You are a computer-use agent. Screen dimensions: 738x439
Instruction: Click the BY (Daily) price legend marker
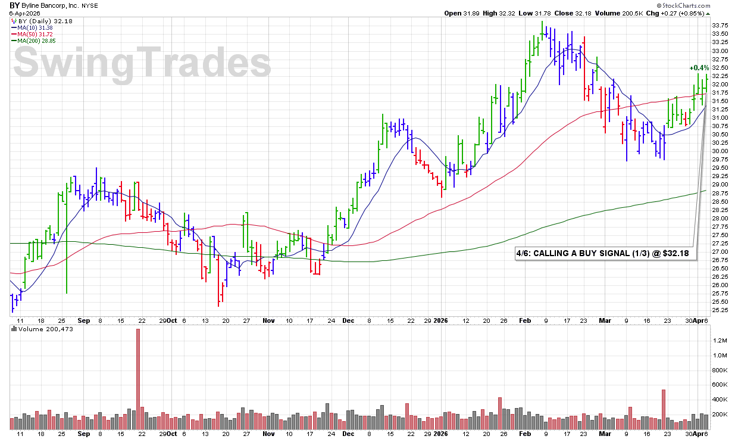click(x=13, y=21)
